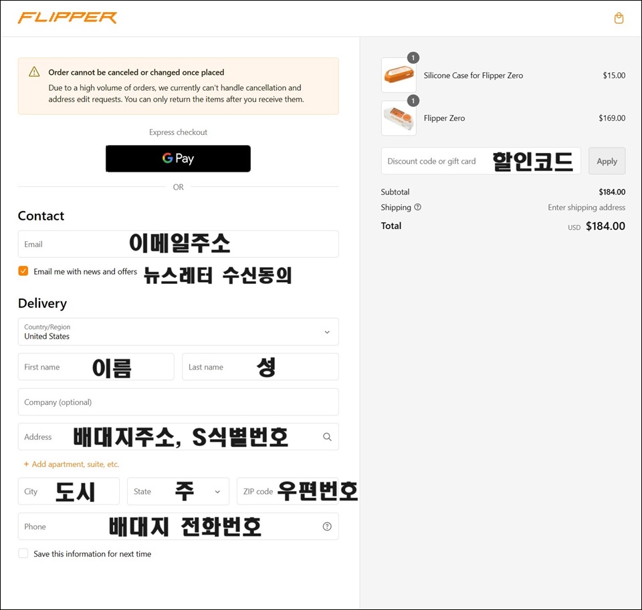Open the Country/Region dropdown
This screenshot has width=642, height=610.
[178, 332]
